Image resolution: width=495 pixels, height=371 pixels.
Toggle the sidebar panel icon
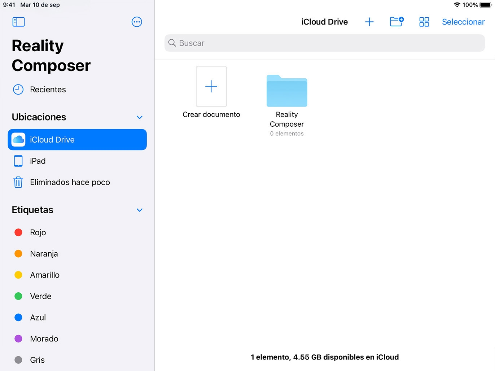click(18, 22)
